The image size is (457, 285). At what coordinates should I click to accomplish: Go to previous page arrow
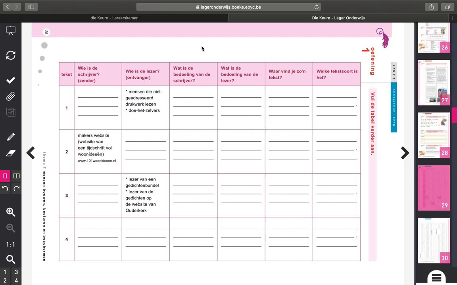(31, 153)
